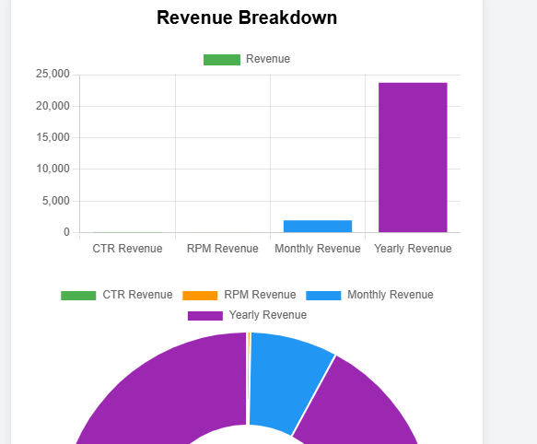This screenshot has width=537, height=444.
Task: Click the blue Monthly Revenue legend swatch
Action: [323, 296]
